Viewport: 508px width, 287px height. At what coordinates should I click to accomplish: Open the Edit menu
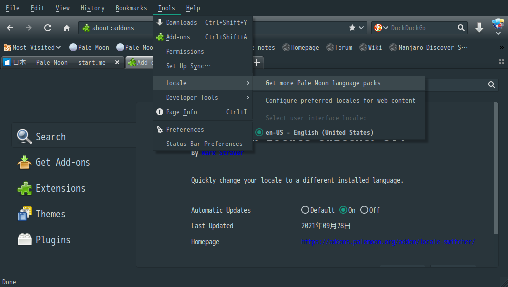pos(38,8)
